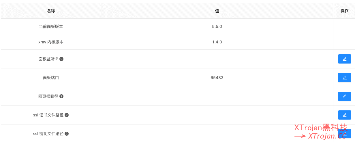Viewport: 355px width, 142px height.
Task: Edit the 面板端口 value
Action: tap(344, 78)
